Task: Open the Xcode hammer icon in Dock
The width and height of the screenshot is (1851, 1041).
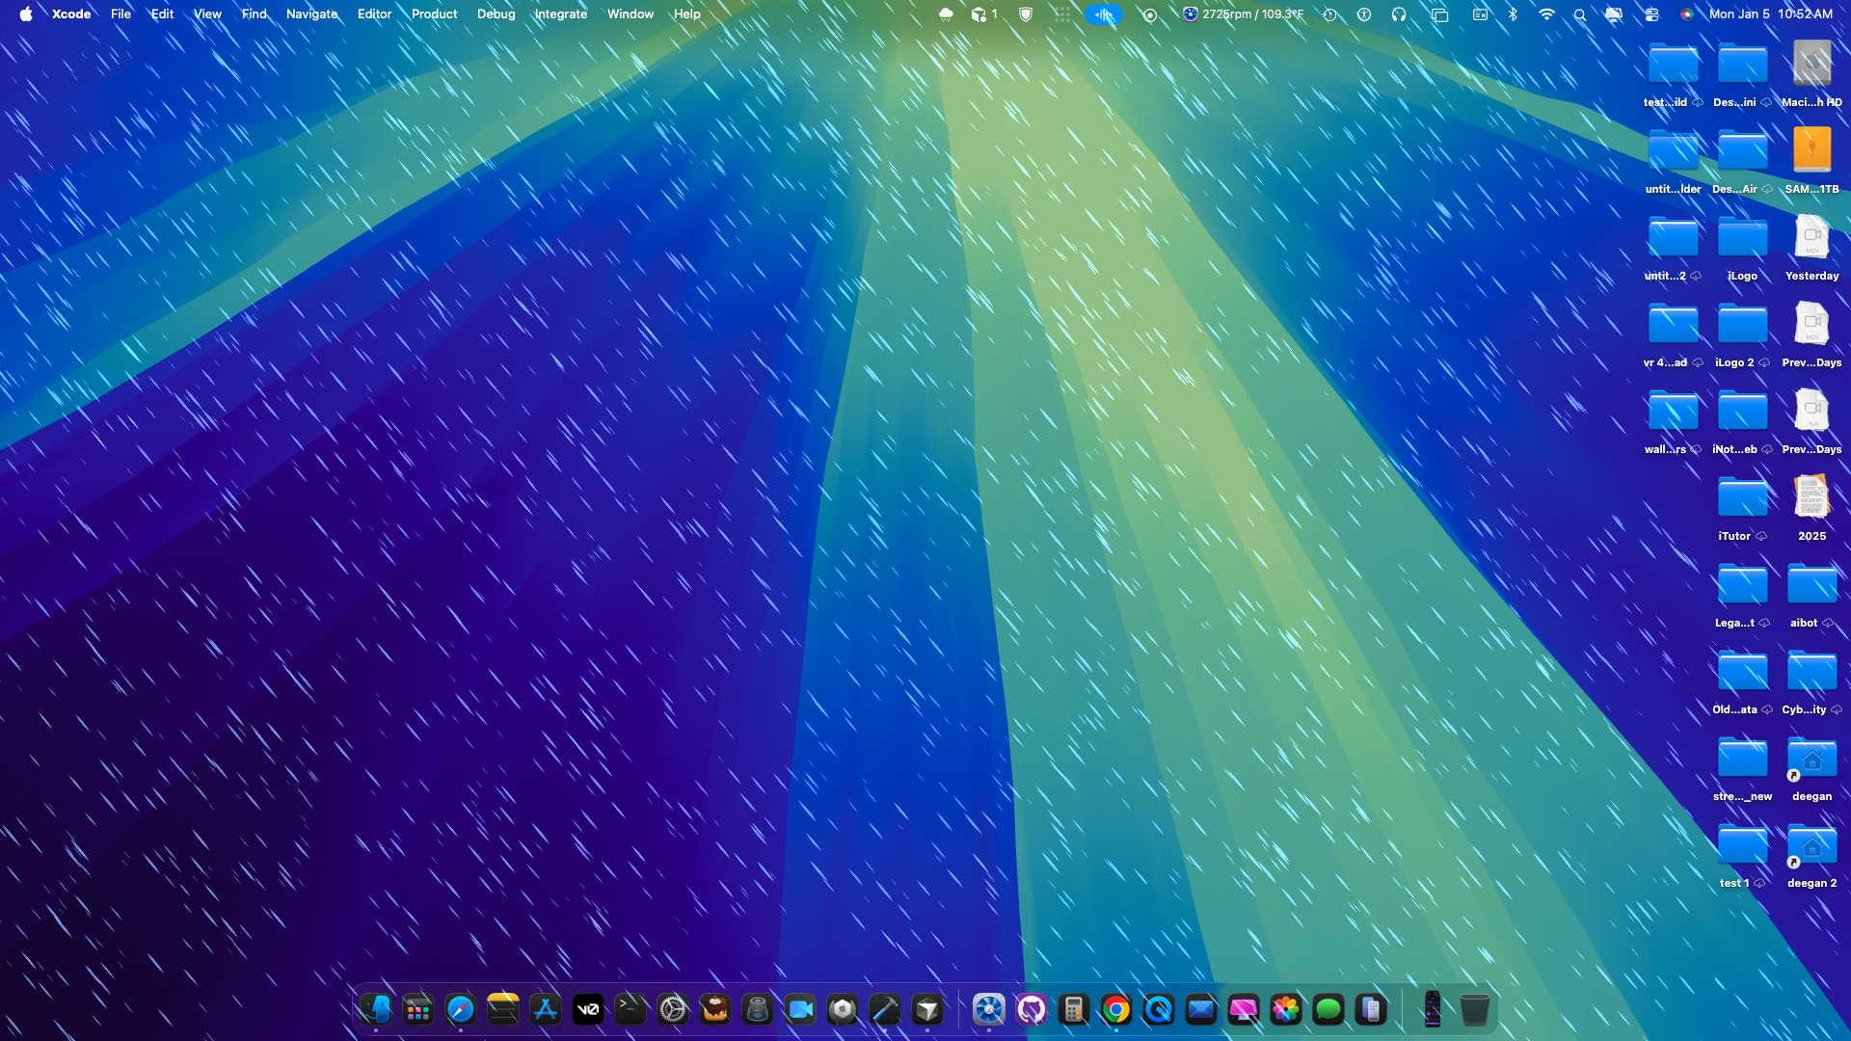Action: [x=885, y=1009]
